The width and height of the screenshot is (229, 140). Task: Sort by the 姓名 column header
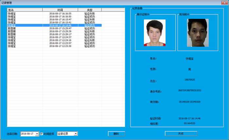[25, 10]
